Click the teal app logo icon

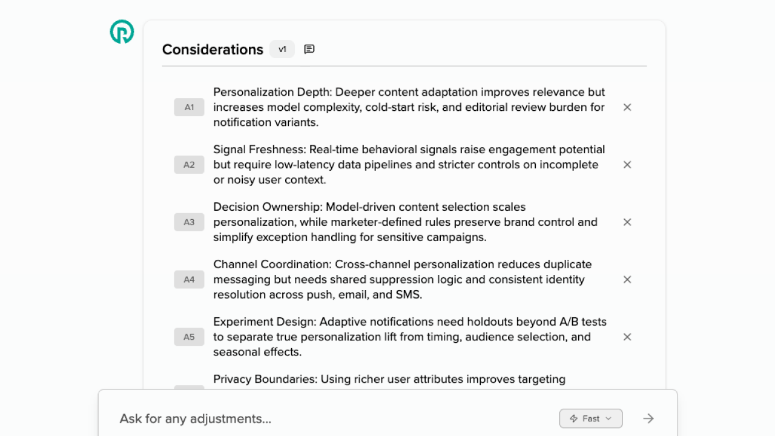tap(122, 31)
